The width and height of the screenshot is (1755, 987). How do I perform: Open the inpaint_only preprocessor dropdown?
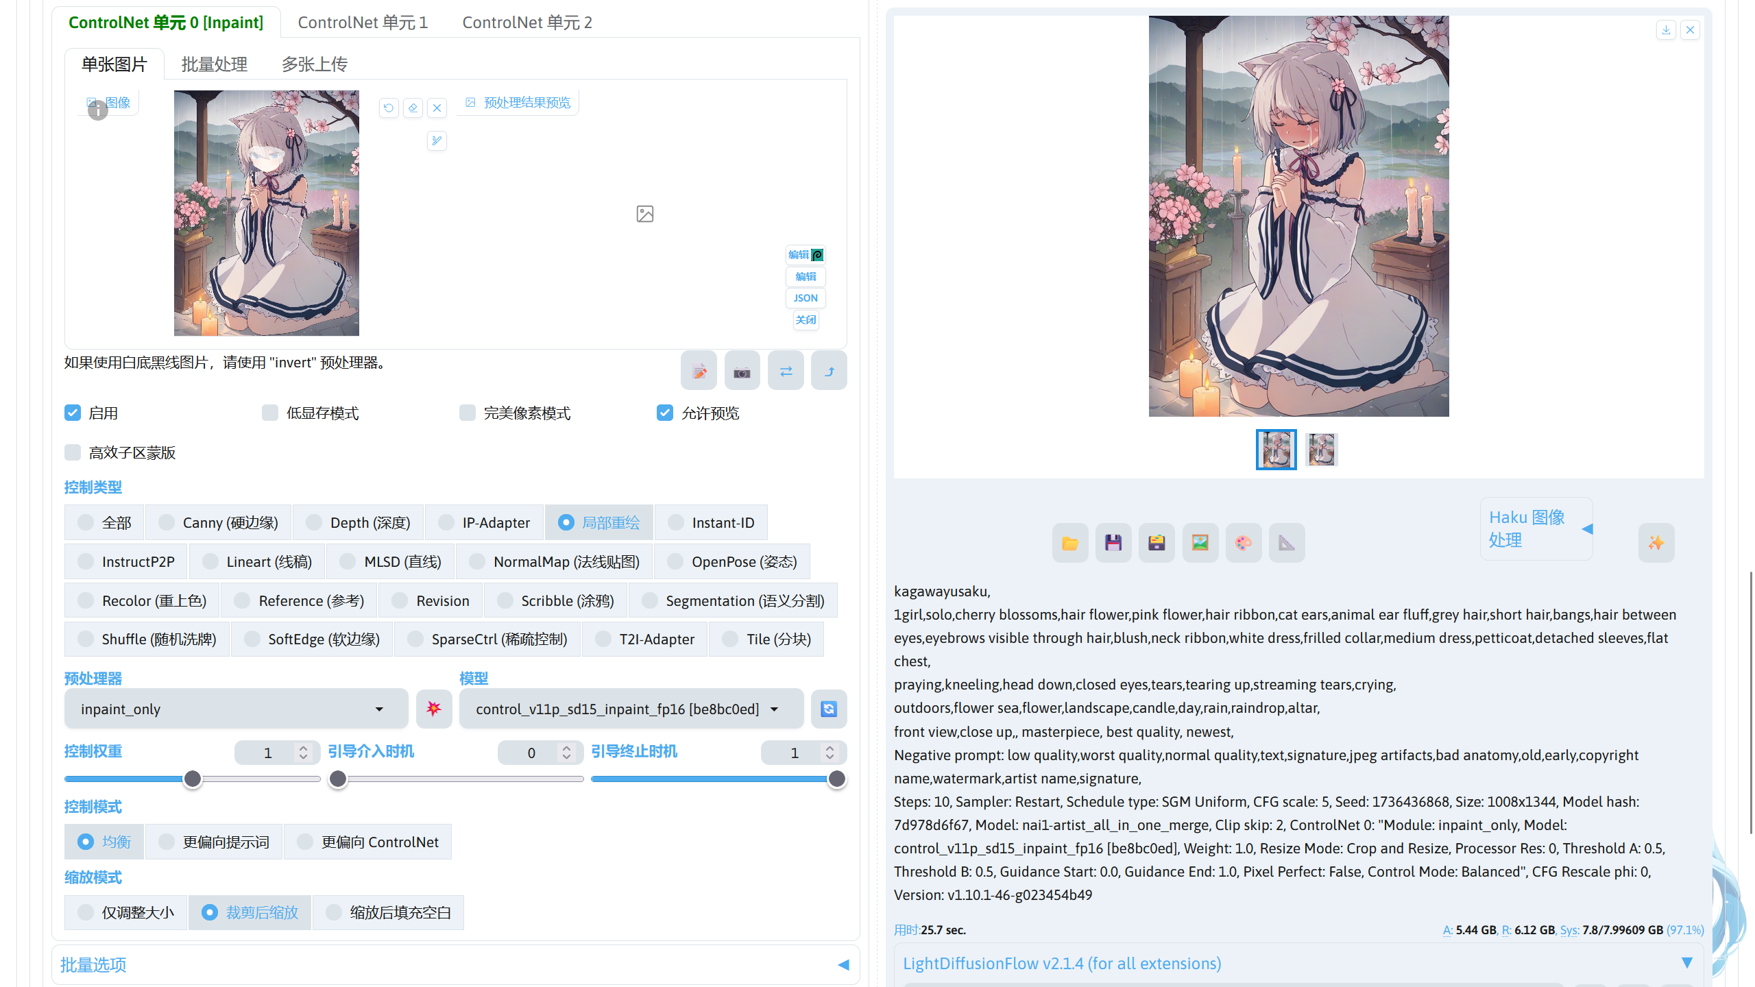click(x=236, y=709)
